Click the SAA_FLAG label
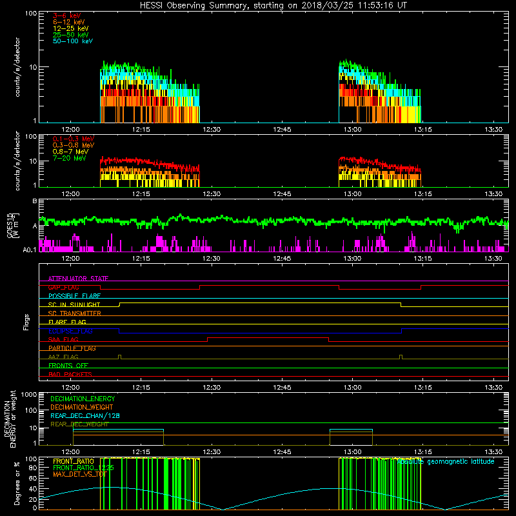This screenshot has width=516, height=516. pyautogui.click(x=63, y=339)
